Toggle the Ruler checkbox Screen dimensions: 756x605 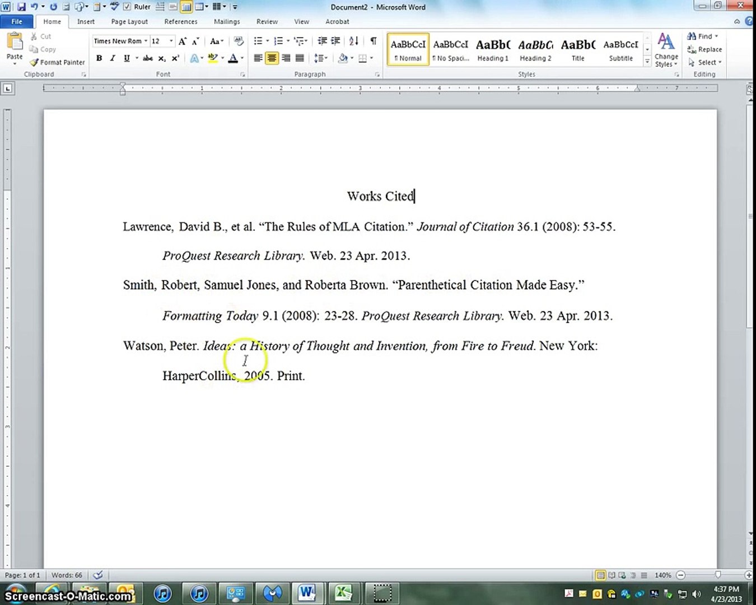127,7
